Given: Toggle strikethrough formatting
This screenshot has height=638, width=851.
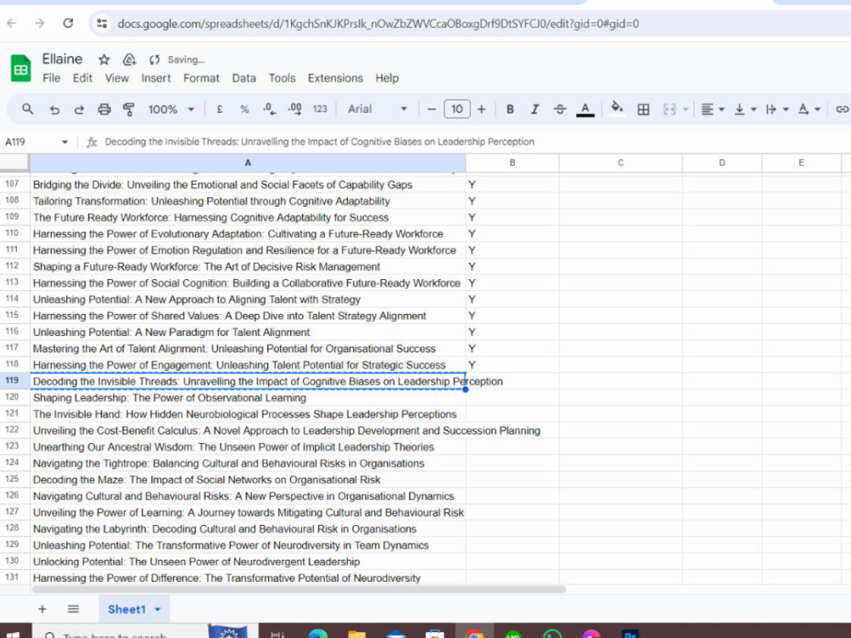Looking at the screenshot, I should (560, 109).
